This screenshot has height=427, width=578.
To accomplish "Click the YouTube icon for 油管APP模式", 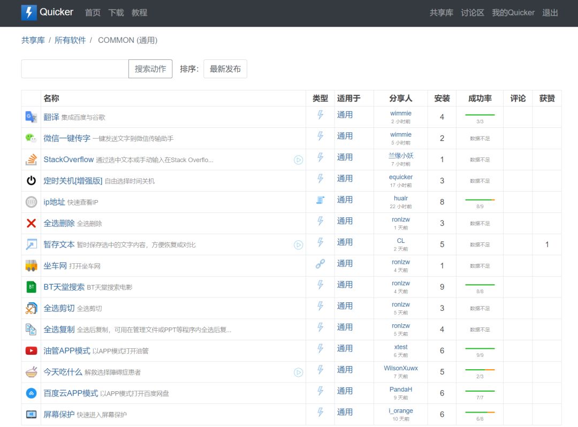I will [x=31, y=350].
